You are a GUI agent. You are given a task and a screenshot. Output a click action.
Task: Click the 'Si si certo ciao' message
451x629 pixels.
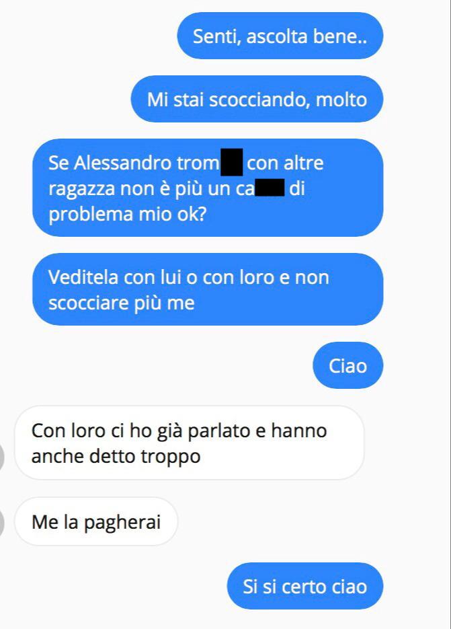tap(305, 586)
